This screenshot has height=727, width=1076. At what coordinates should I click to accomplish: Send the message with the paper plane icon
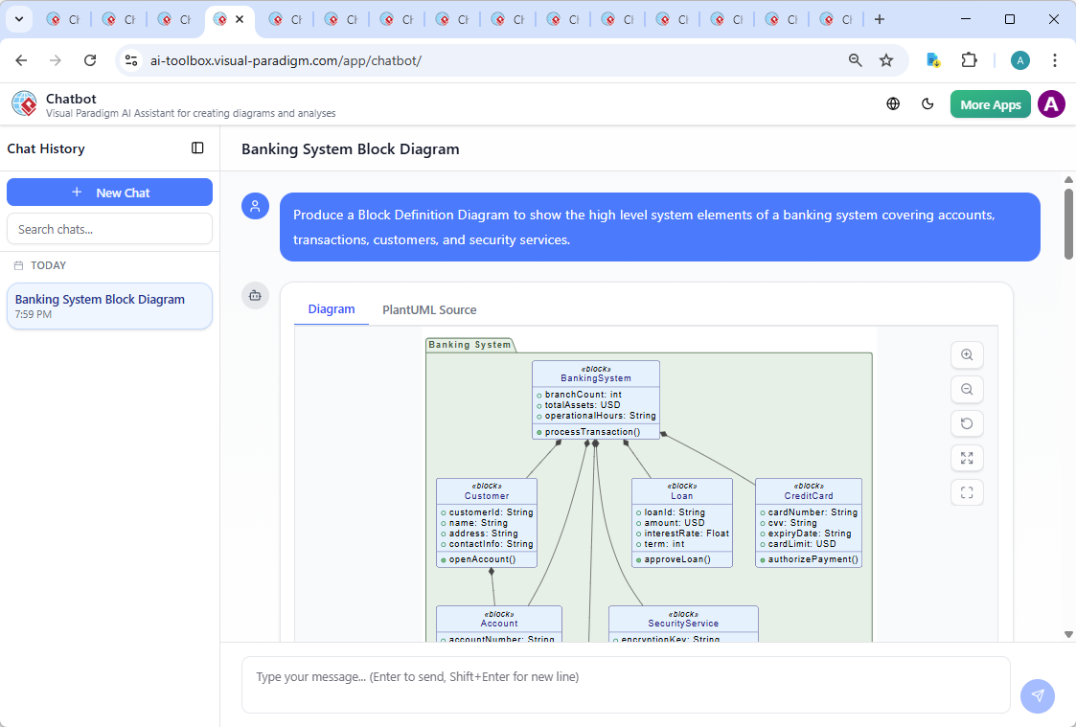(x=1038, y=696)
